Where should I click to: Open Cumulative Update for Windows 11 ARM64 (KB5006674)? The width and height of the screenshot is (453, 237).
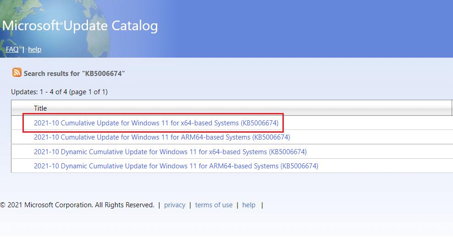click(x=162, y=137)
